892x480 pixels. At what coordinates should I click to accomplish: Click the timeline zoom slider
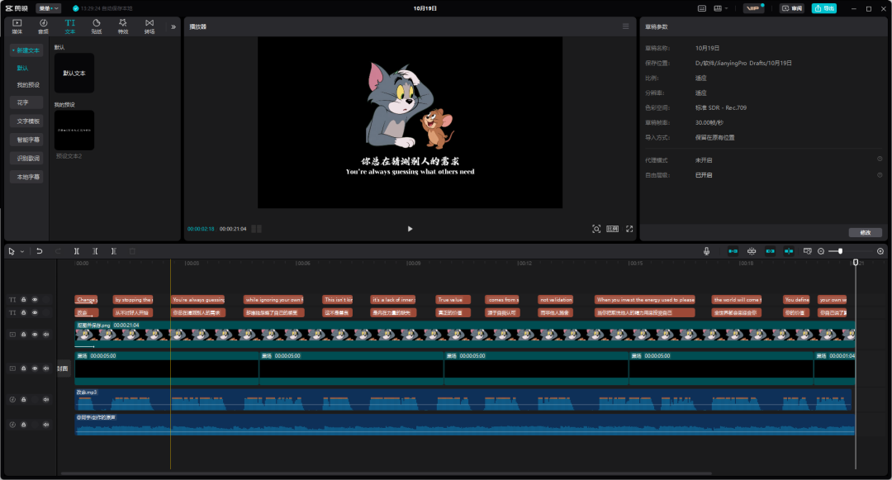pos(841,251)
